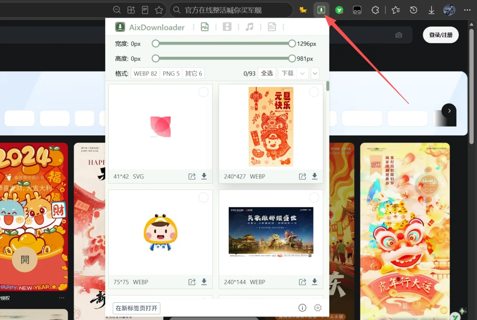Click the 登录/注册 button on the page
This screenshot has height=320, width=477.
(x=440, y=35)
